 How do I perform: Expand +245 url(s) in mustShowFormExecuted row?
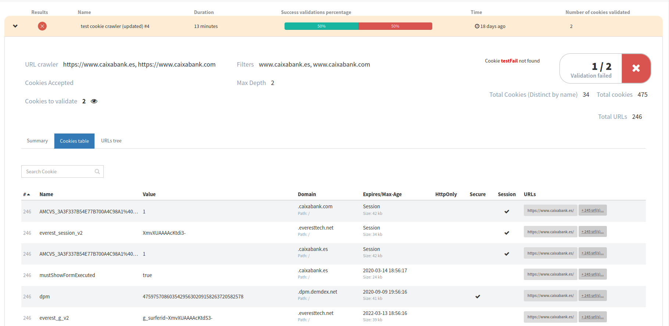point(593,274)
